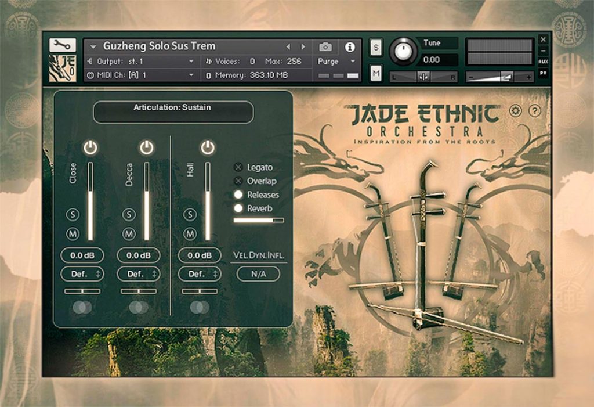This screenshot has height=407, width=594.
Task: Expand the Output st.1 dropdown
Action: (141, 61)
